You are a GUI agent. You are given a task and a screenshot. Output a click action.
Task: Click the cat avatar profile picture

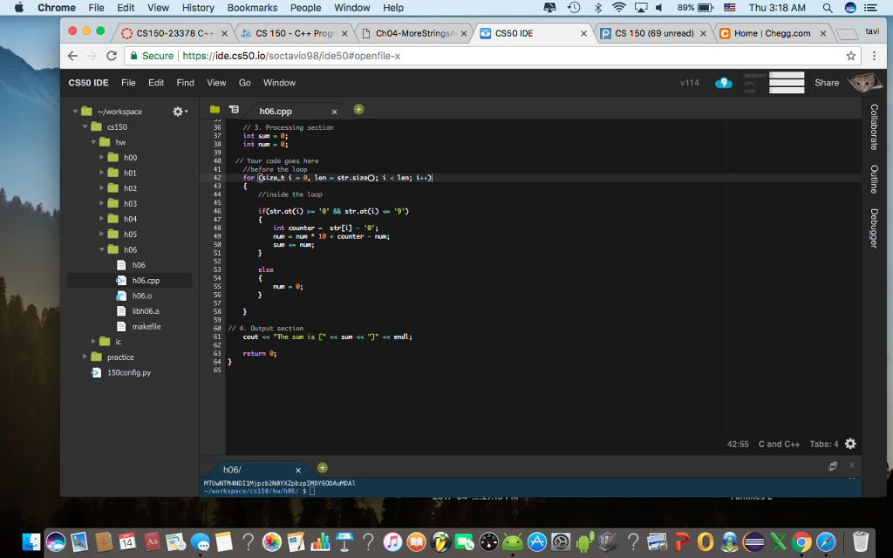pyautogui.click(x=864, y=83)
